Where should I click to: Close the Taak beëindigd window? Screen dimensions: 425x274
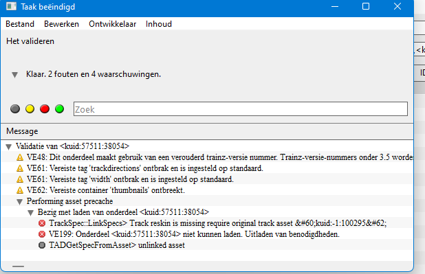pyautogui.click(x=397, y=6)
